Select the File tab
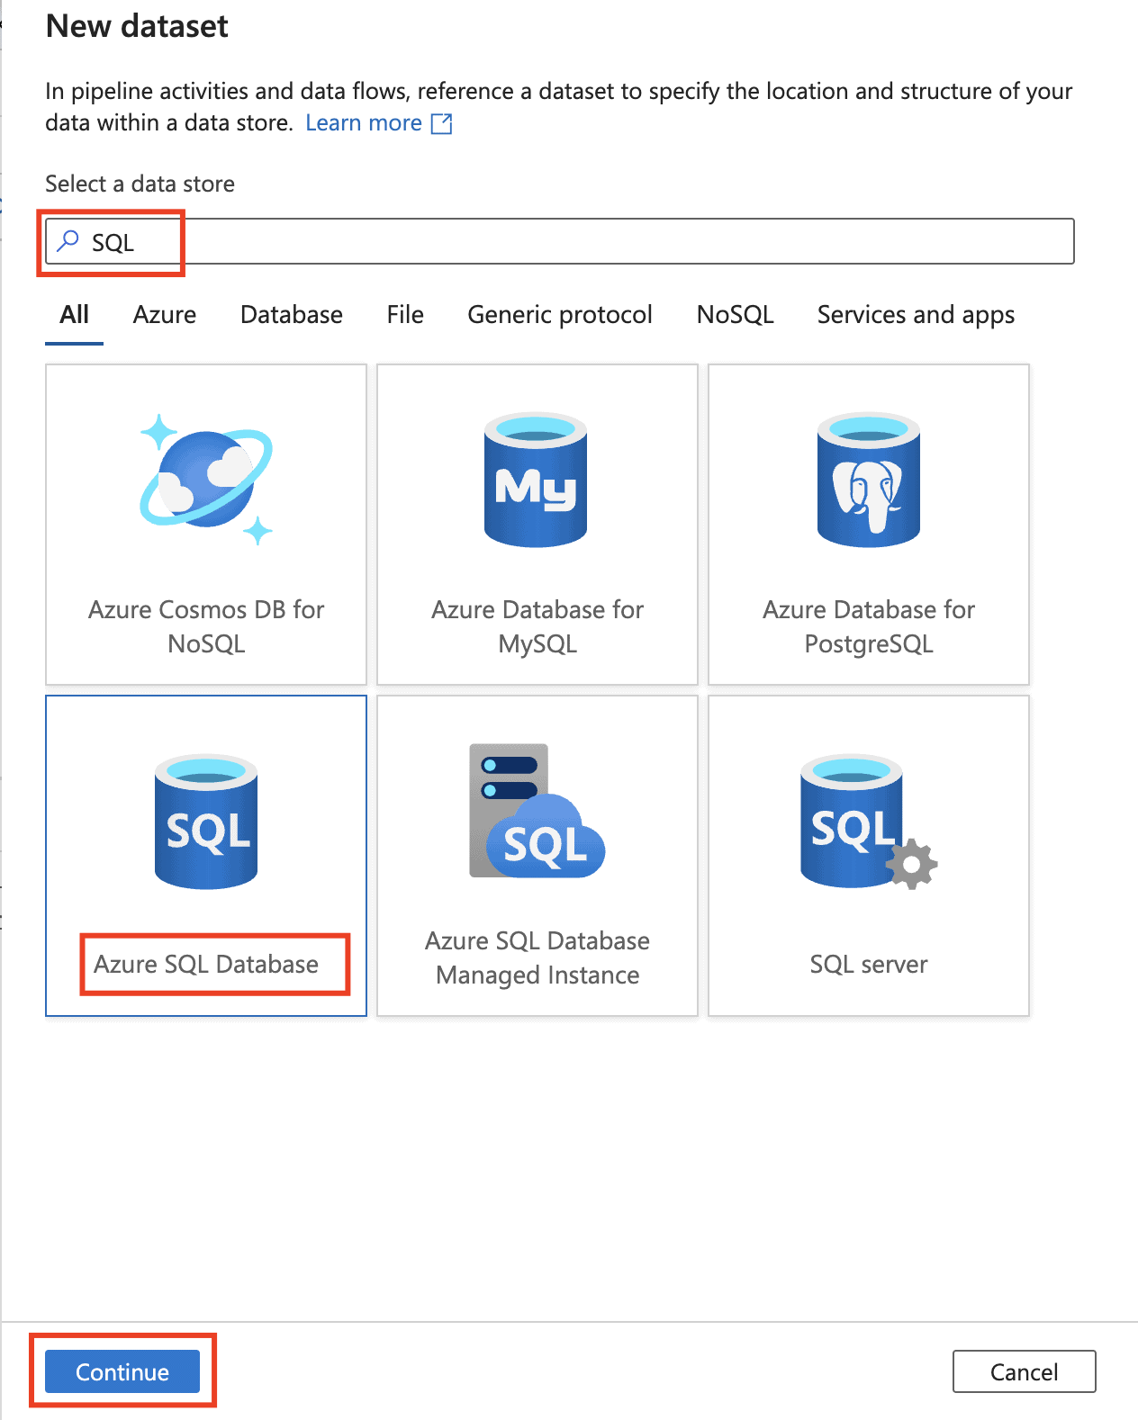The width and height of the screenshot is (1138, 1420). [405, 314]
